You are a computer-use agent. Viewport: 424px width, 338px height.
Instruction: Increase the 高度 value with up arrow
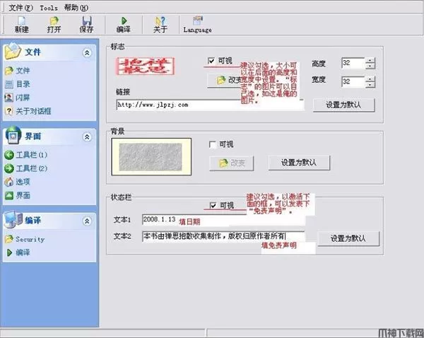coord(370,60)
